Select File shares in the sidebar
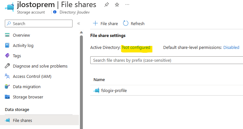The width and height of the screenshot is (243, 129). tap(39, 120)
